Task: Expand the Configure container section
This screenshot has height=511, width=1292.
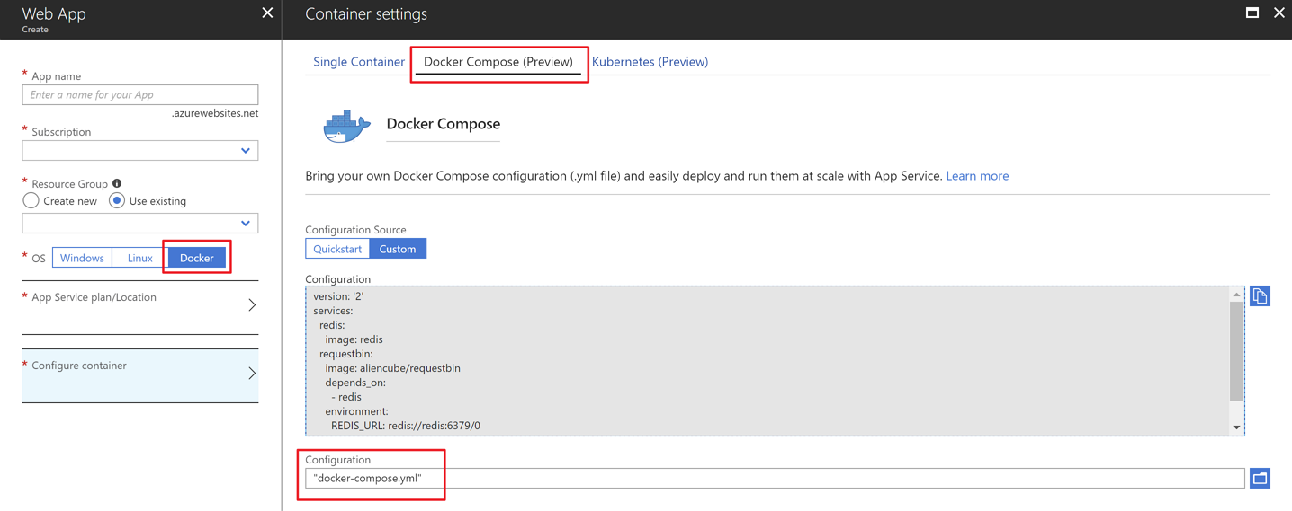Action: pos(140,375)
